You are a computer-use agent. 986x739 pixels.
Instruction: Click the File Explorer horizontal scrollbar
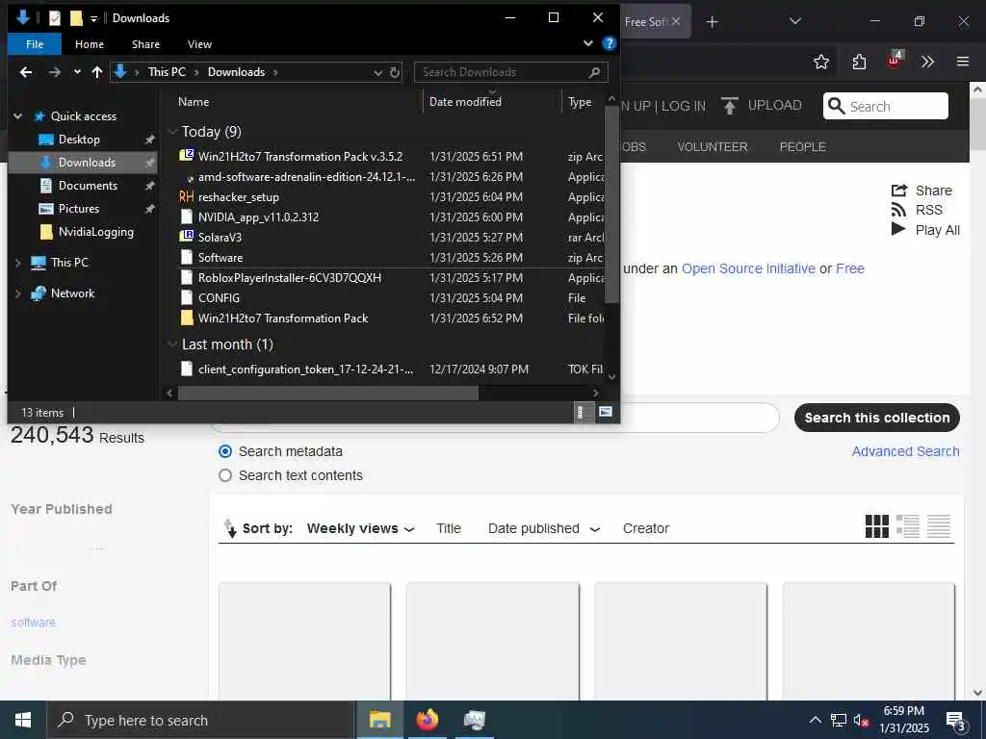pyautogui.click(x=328, y=394)
